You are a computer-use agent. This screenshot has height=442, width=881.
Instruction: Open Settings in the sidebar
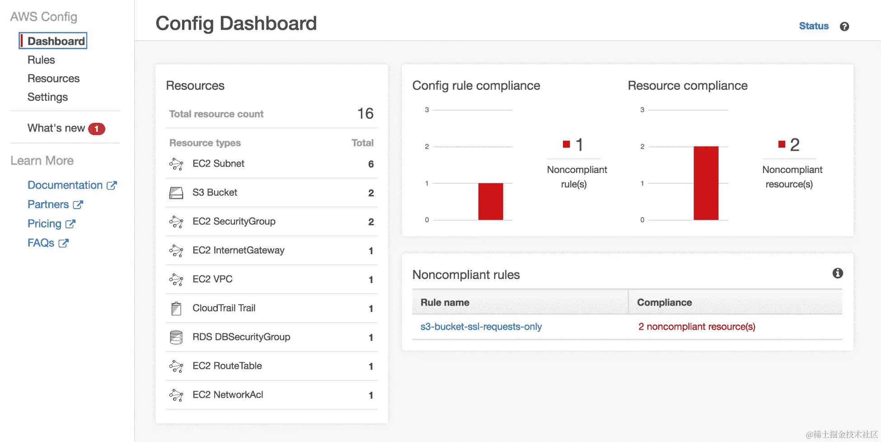(47, 97)
